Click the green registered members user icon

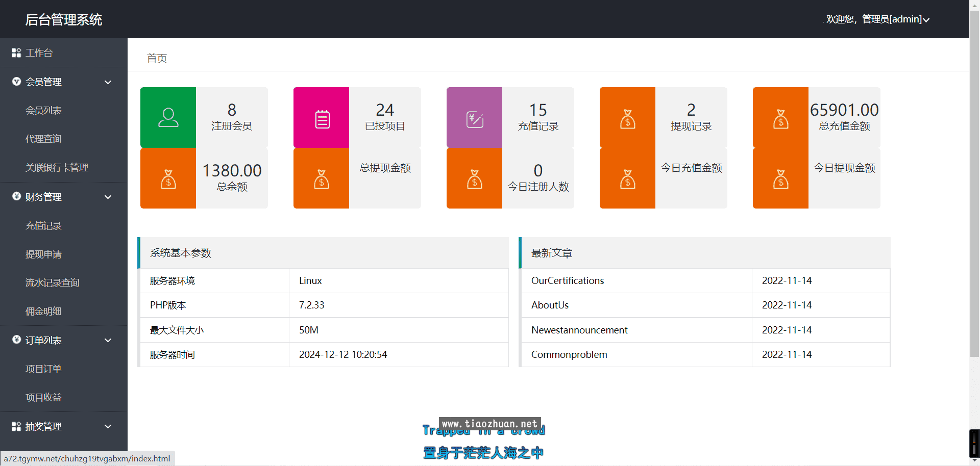[x=168, y=118]
